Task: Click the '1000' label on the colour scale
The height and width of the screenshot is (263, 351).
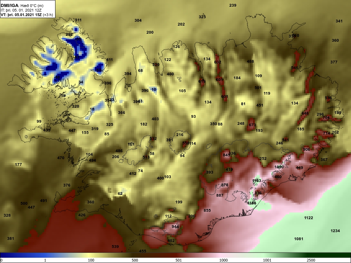Action: [223, 260]
